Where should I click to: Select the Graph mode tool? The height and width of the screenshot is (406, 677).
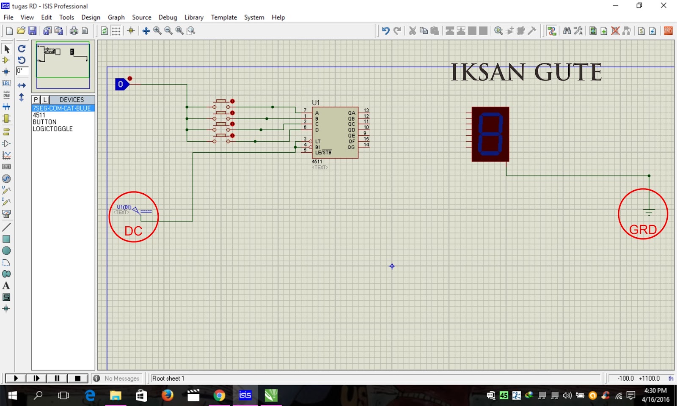click(6, 156)
